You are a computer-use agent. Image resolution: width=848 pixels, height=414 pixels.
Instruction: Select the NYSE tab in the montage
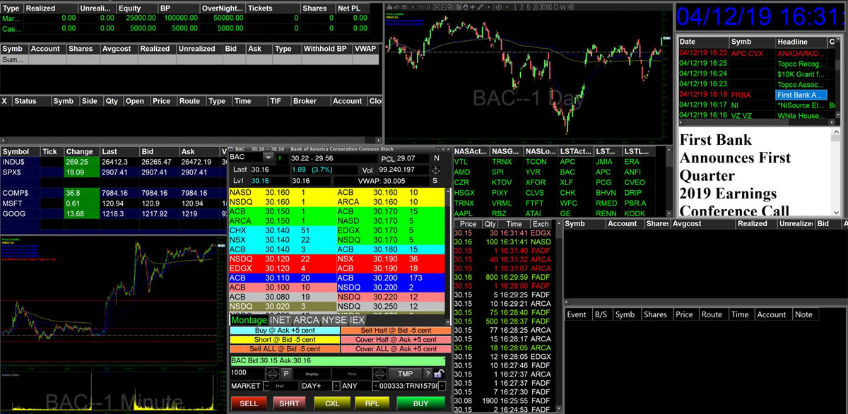click(x=334, y=320)
